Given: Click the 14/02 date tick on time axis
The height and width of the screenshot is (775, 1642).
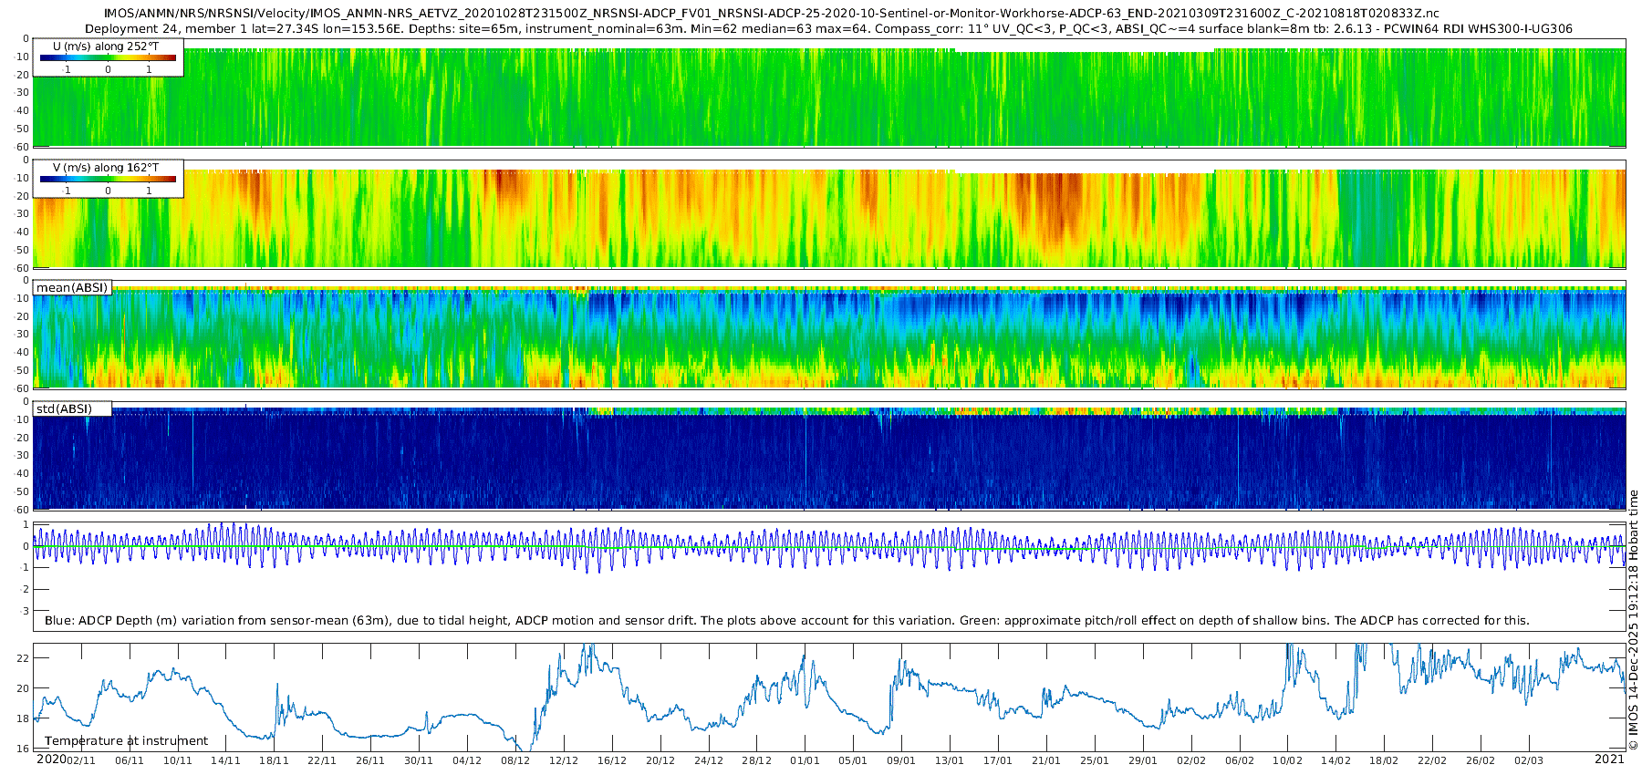Looking at the screenshot, I should pos(1335,760).
